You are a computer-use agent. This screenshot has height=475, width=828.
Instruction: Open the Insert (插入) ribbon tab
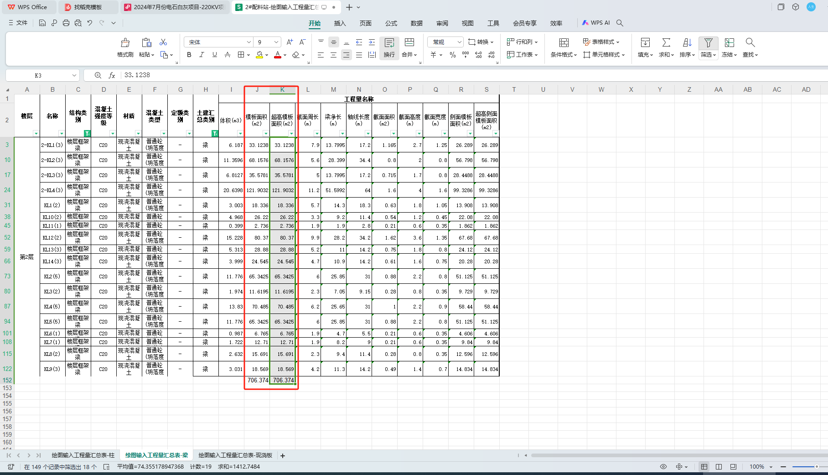point(340,23)
